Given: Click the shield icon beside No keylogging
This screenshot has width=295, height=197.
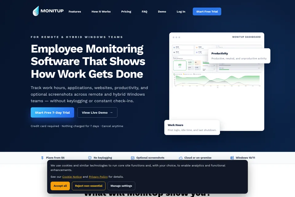Looking at the screenshot, I should [x=90, y=158].
